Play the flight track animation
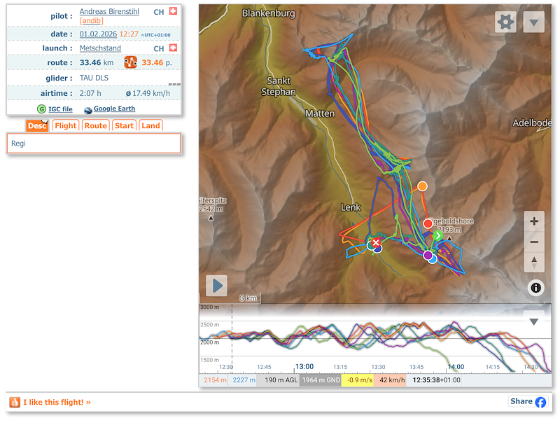Viewport: 560px width, 425px height. point(216,286)
